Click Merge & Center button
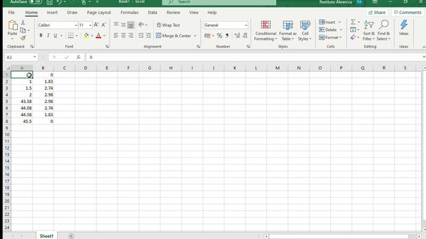The image size is (426, 239). click(x=173, y=35)
